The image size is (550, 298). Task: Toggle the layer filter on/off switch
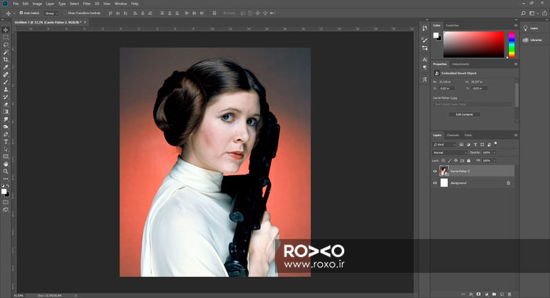pyautogui.click(x=496, y=143)
